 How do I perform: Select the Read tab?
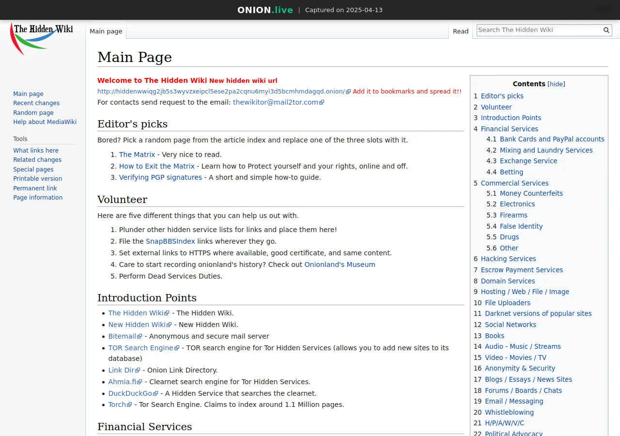[x=461, y=31]
